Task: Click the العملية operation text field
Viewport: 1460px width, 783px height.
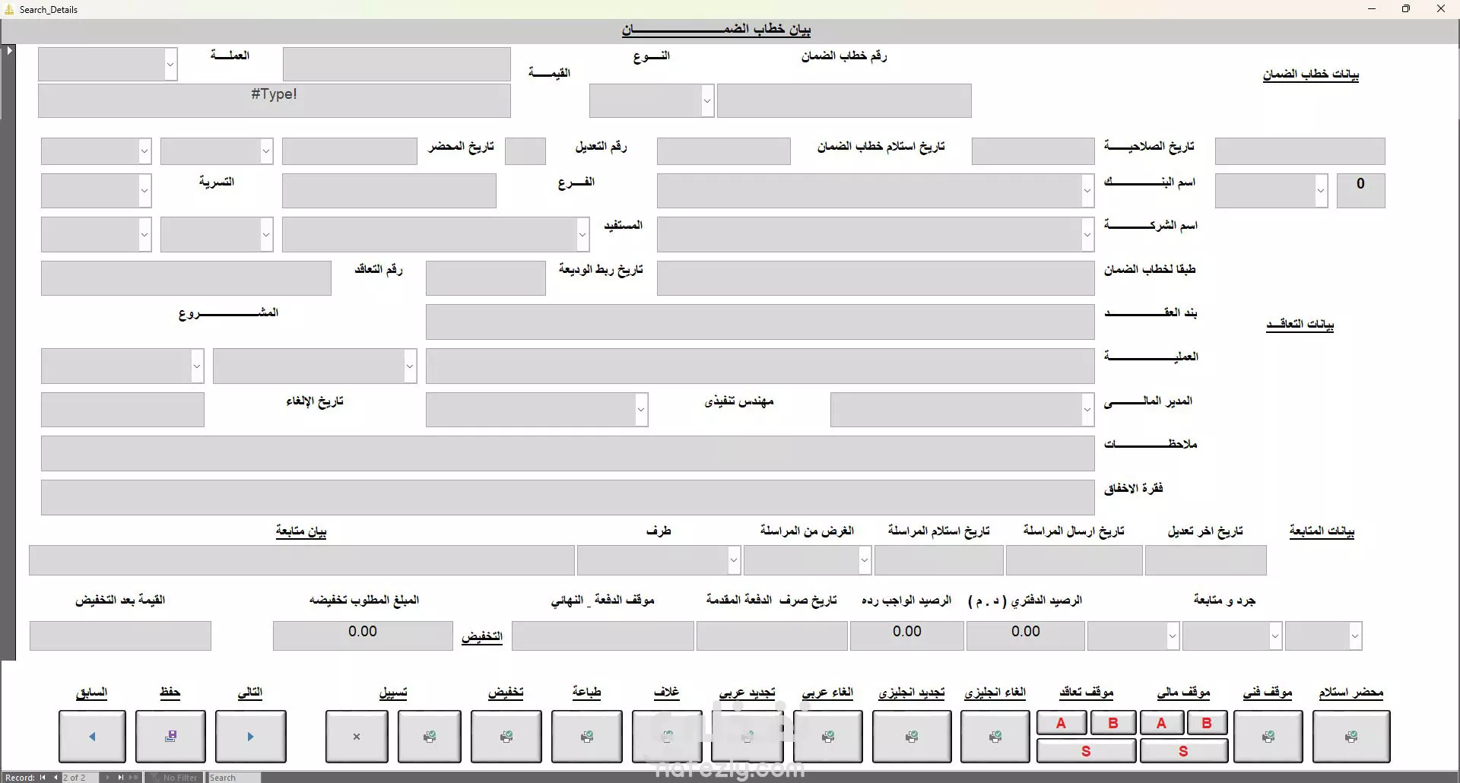Action: (x=760, y=366)
